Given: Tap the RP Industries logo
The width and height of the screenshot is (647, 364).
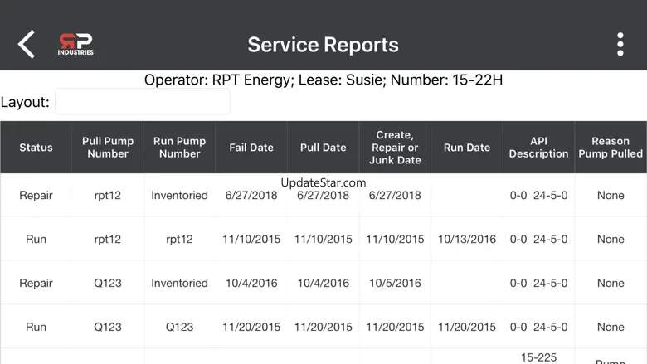Looking at the screenshot, I should click(x=75, y=44).
